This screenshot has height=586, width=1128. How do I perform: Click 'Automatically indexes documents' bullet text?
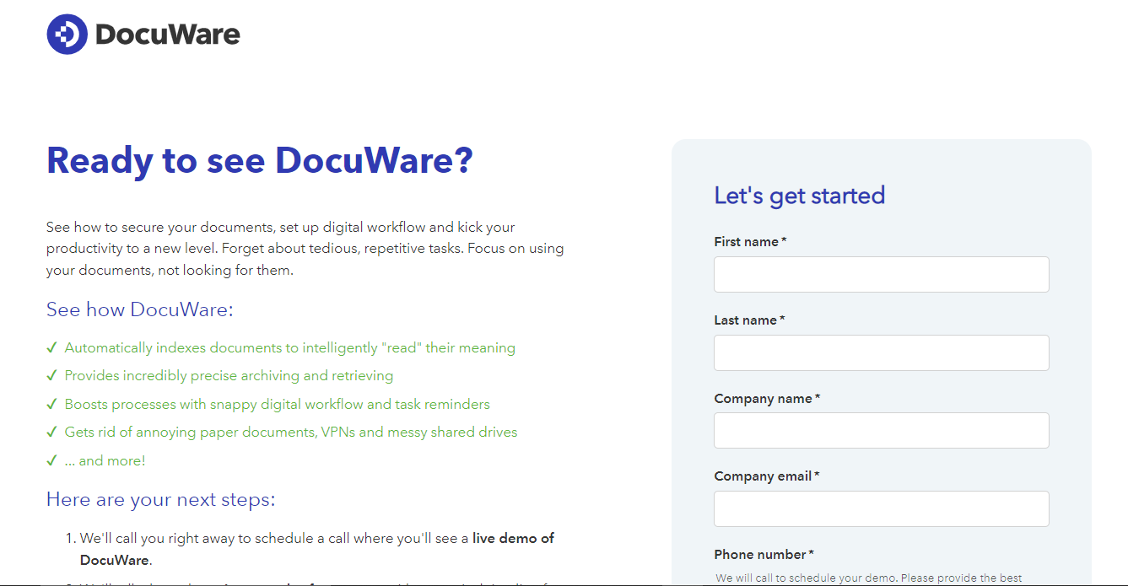[x=289, y=347]
